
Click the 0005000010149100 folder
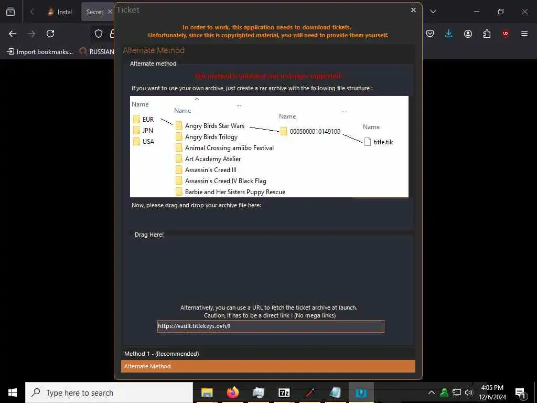pos(310,131)
